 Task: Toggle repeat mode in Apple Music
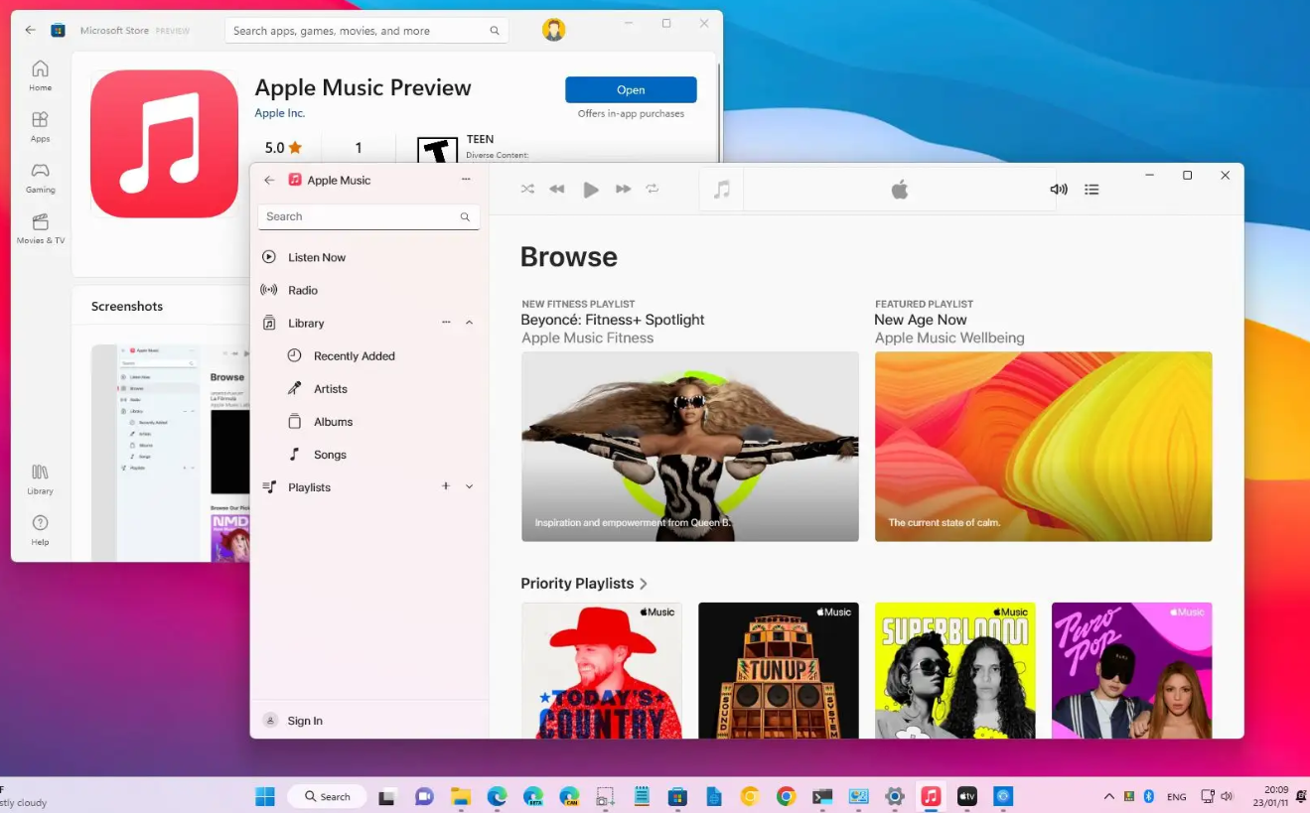coord(653,189)
